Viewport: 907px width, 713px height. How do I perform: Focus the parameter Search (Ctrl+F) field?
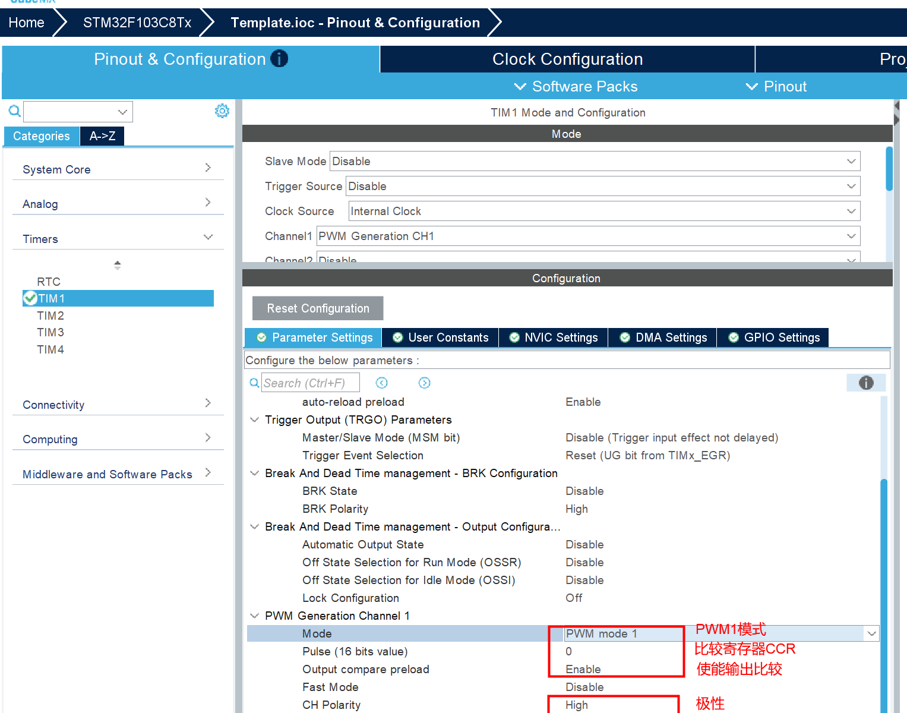coord(311,383)
